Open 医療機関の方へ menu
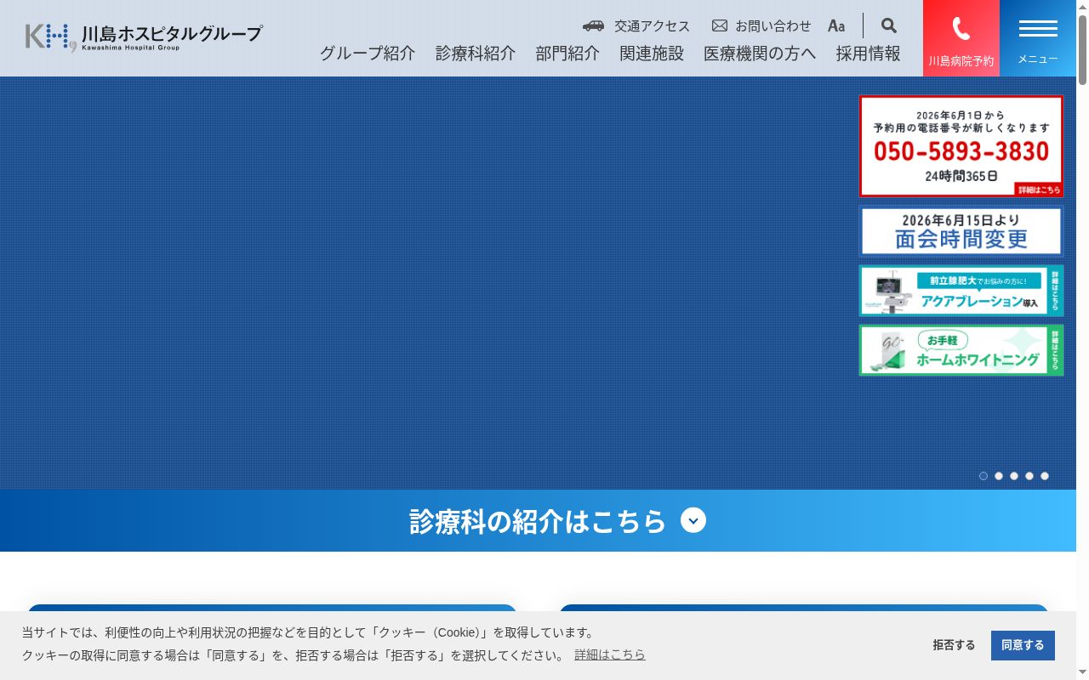Image resolution: width=1089 pixels, height=680 pixels. coord(760,53)
